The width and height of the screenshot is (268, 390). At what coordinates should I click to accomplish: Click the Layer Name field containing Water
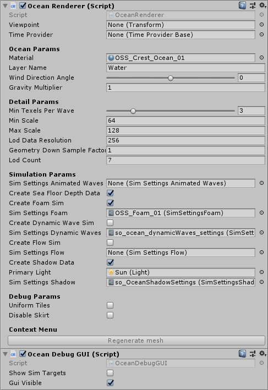tap(185, 68)
